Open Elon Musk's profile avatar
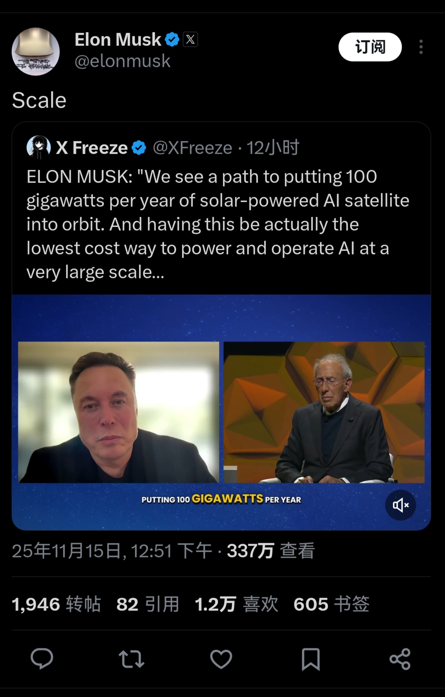 click(x=36, y=51)
